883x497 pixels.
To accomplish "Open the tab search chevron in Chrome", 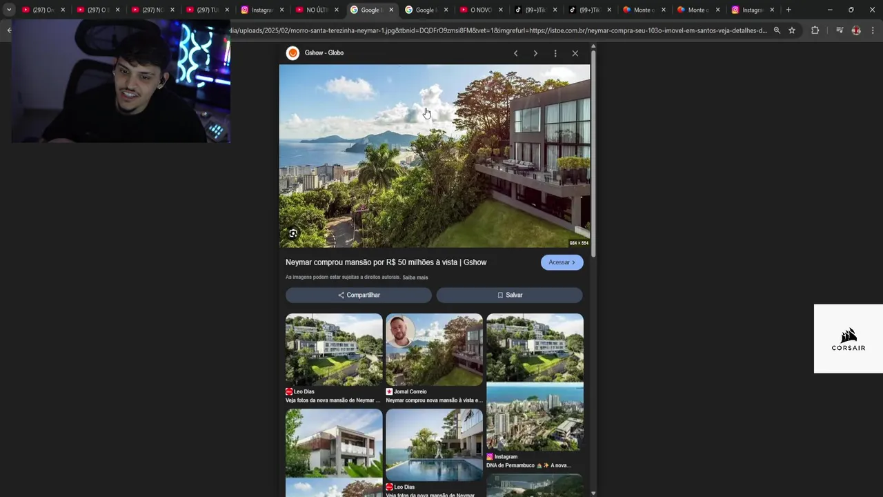I will point(9,10).
